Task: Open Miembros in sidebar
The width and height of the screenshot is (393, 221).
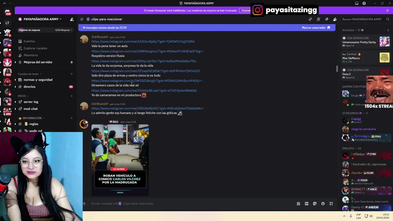Action: pyautogui.click(x=31, y=55)
